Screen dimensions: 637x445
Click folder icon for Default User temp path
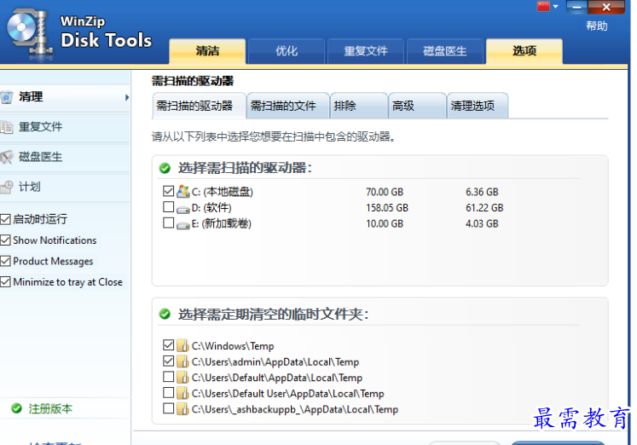pos(183,393)
